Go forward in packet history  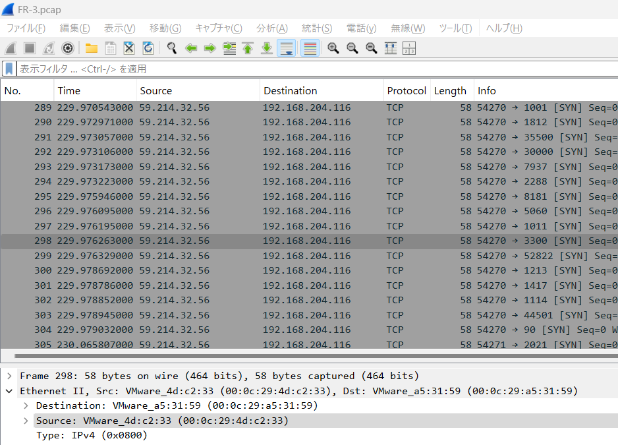click(x=210, y=48)
